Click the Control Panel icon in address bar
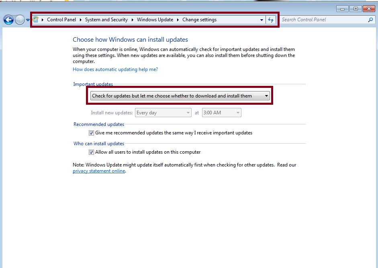 36,20
